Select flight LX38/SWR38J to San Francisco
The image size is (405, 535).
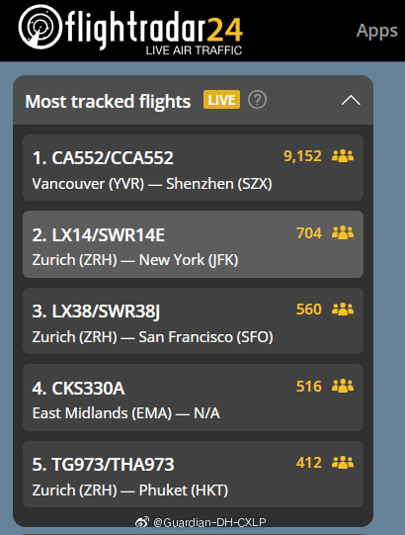coord(193,320)
